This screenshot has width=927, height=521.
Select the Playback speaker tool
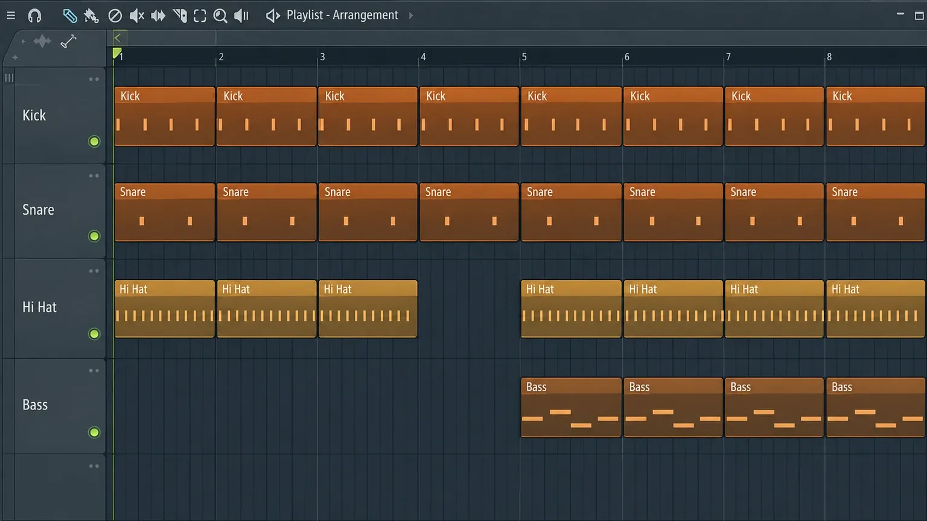pos(241,16)
